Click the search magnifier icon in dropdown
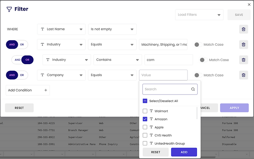The height and width of the screenshot is (159, 254). click(193, 89)
